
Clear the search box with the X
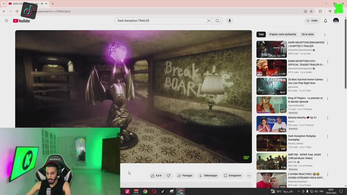coord(209,21)
